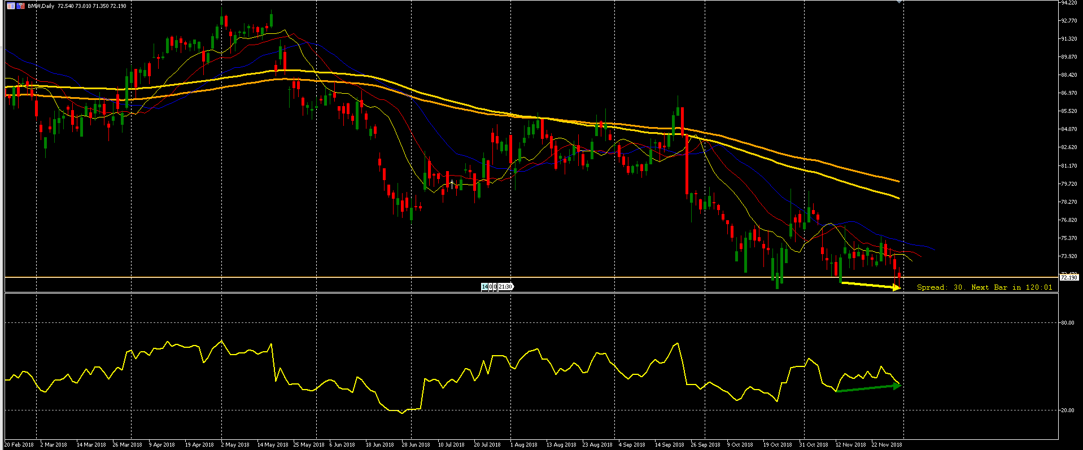Click the table grid icon beside BMW,Daily

tap(11, 6)
